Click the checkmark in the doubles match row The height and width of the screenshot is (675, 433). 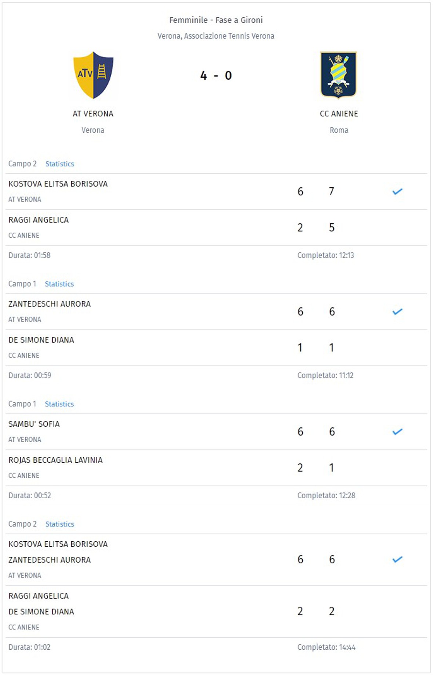click(x=397, y=560)
